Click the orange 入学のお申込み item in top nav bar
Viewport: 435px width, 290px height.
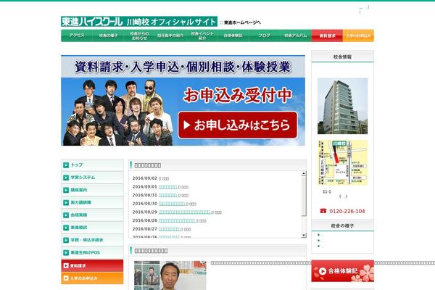point(358,36)
